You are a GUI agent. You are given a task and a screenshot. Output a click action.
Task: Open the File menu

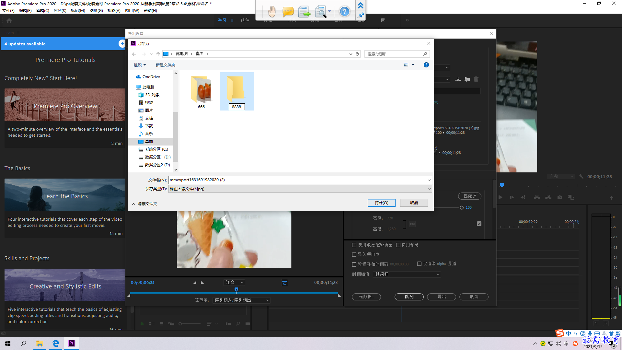[8, 11]
